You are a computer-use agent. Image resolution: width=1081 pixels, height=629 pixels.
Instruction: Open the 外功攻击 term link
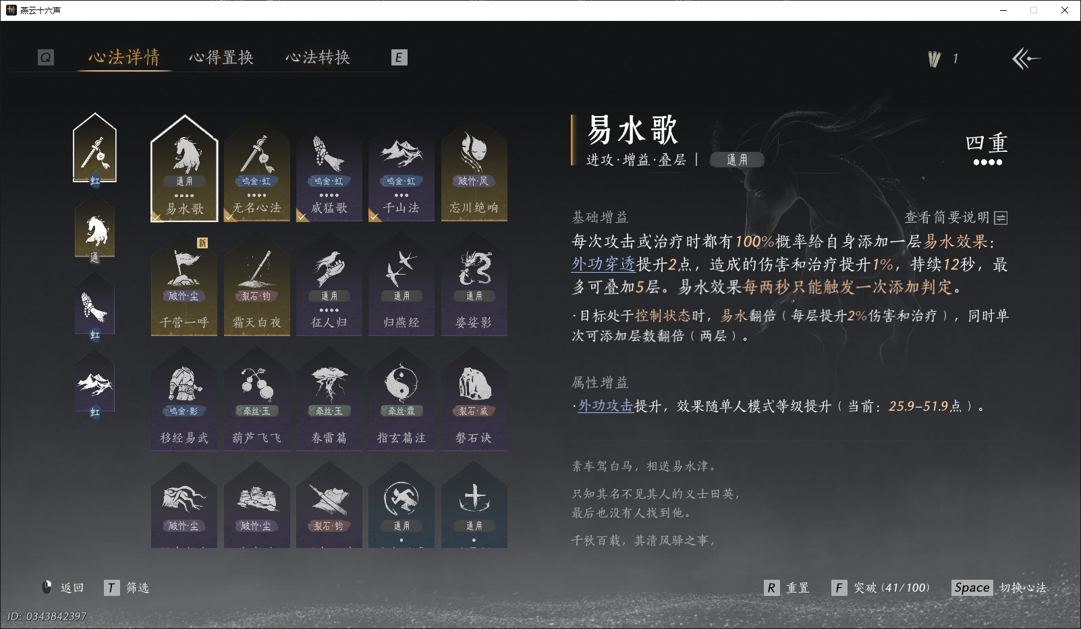605,406
